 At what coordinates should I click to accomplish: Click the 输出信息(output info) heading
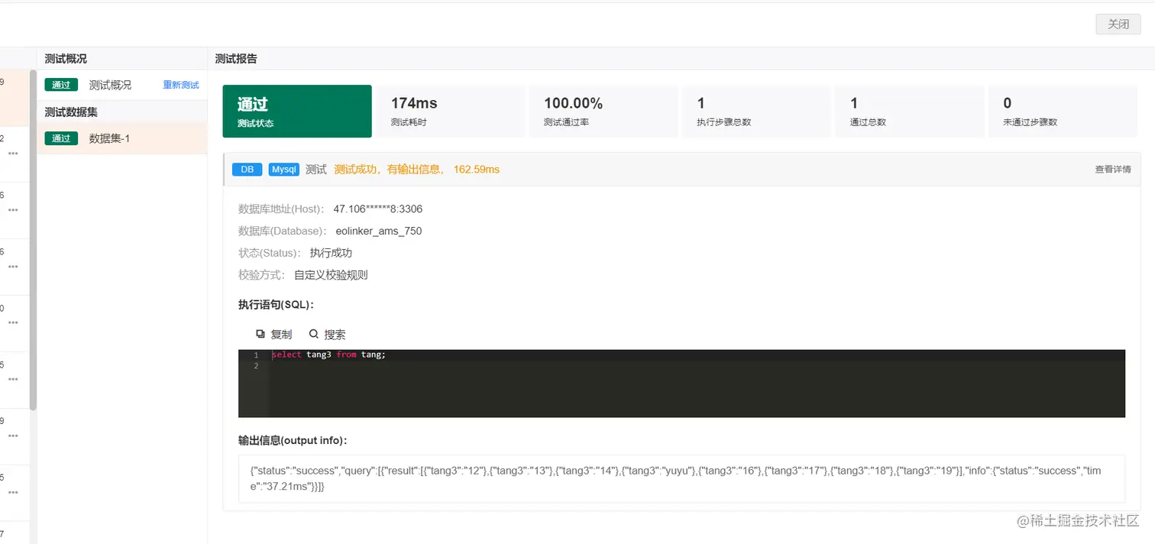pyautogui.click(x=293, y=441)
